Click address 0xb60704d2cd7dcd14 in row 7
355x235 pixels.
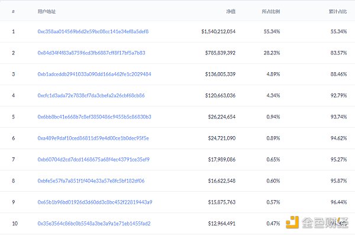(93, 159)
